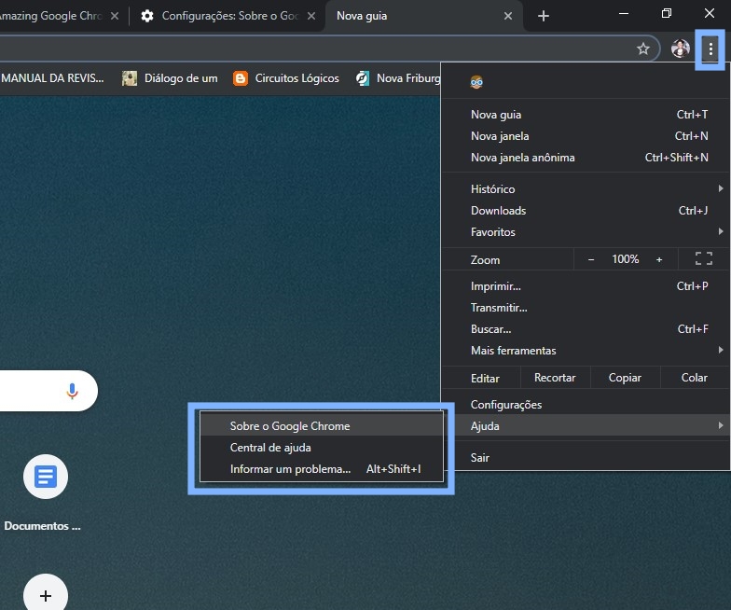Switch to the Configurações tab
Image resolution: width=731 pixels, height=610 pixels.
[x=228, y=16]
